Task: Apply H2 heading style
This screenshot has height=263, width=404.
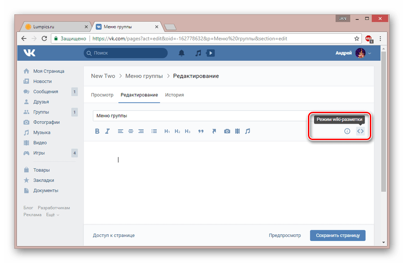Action: [x=177, y=131]
